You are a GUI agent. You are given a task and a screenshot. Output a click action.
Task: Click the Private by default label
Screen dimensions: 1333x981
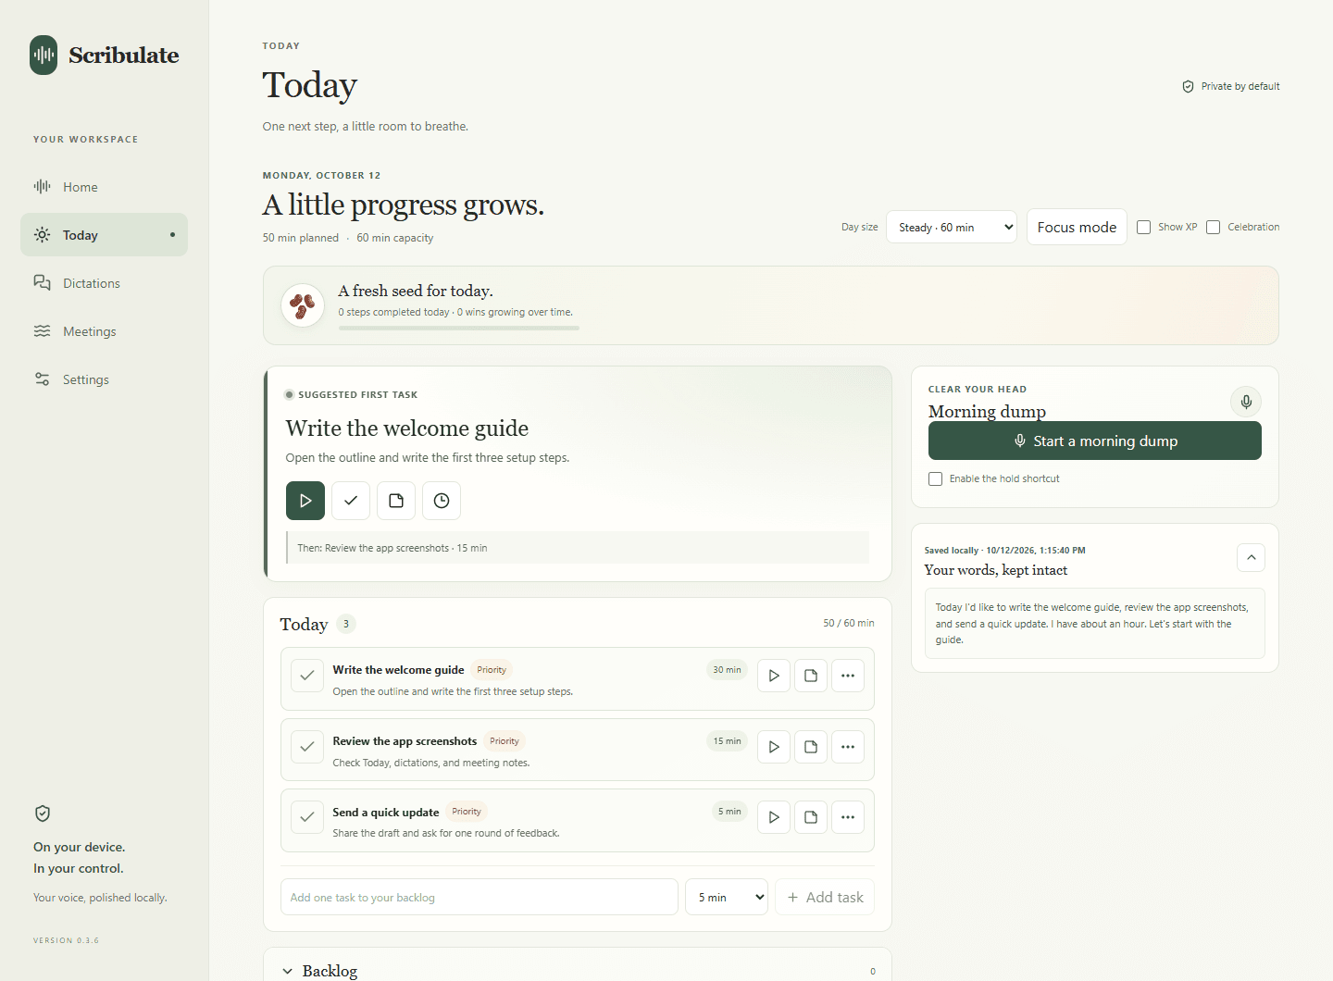(x=1231, y=86)
